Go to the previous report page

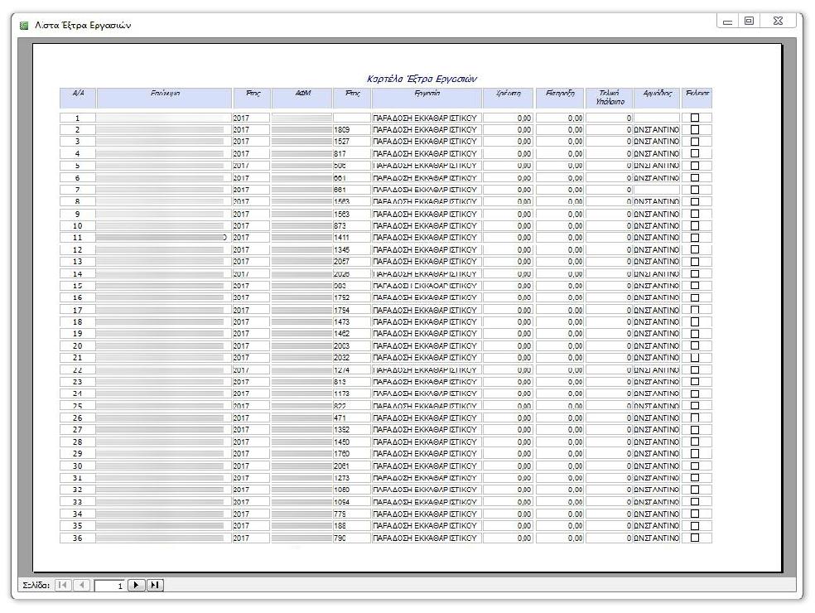[82, 585]
